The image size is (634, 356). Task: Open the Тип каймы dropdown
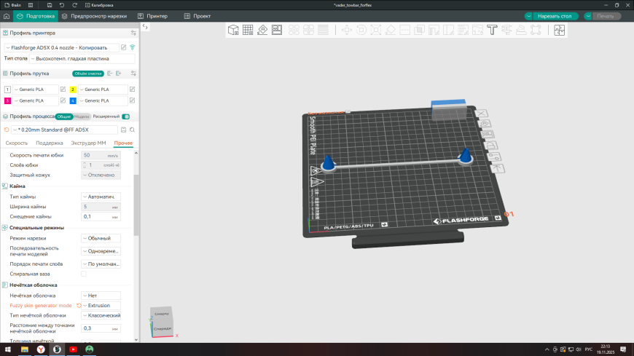tap(101, 197)
